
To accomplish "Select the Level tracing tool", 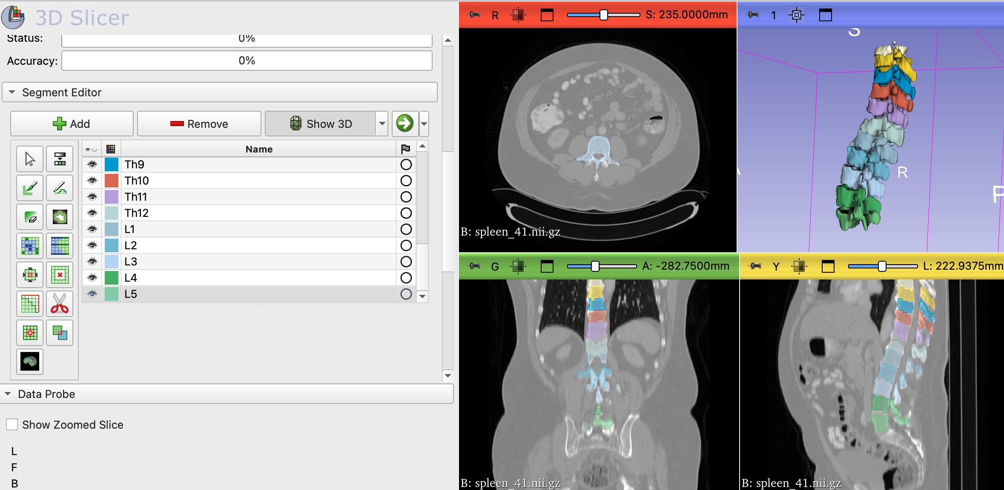I will [60, 217].
